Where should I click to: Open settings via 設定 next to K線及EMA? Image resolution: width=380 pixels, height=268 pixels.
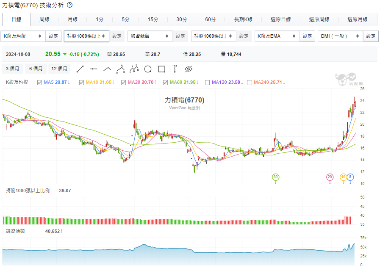tap(307, 36)
